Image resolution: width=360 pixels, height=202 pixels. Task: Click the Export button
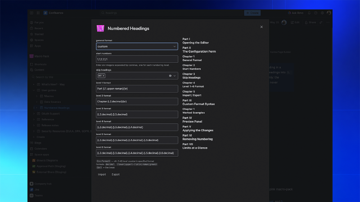tap(116, 175)
